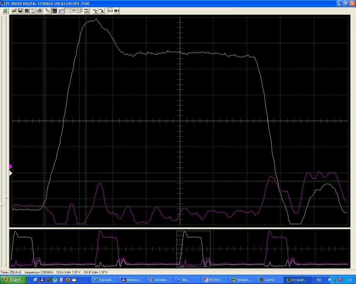Click the green panel toolbar icon
The image size is (356, 284).
26,11
